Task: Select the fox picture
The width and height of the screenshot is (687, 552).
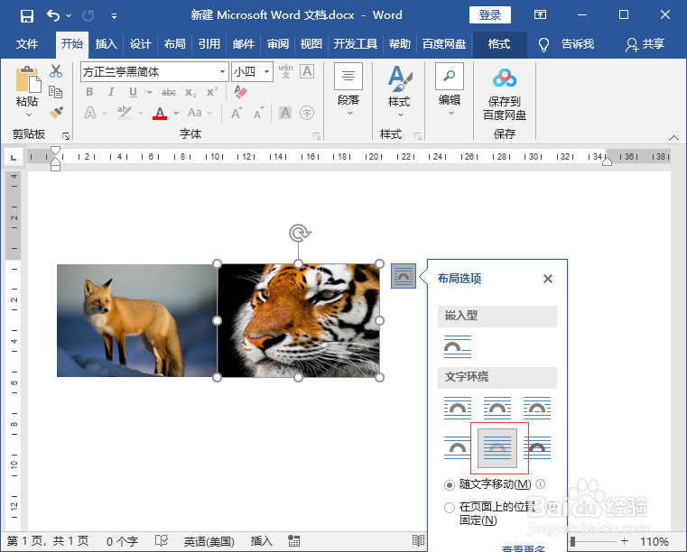Action: (x=136, y=320)
